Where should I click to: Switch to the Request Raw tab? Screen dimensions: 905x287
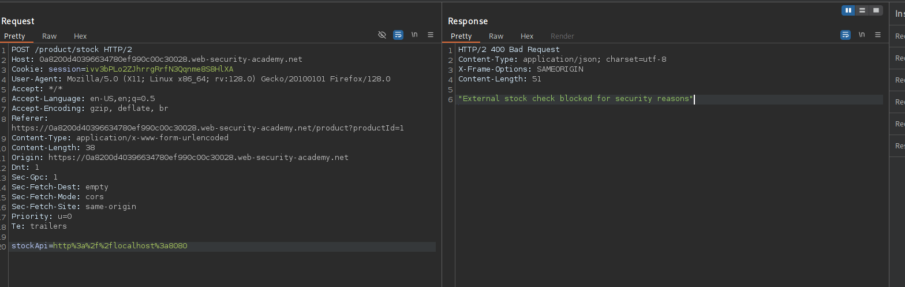click(x=50, y=36)
